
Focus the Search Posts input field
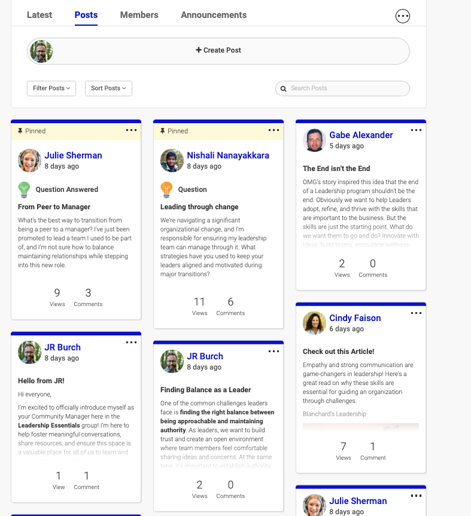347,88
